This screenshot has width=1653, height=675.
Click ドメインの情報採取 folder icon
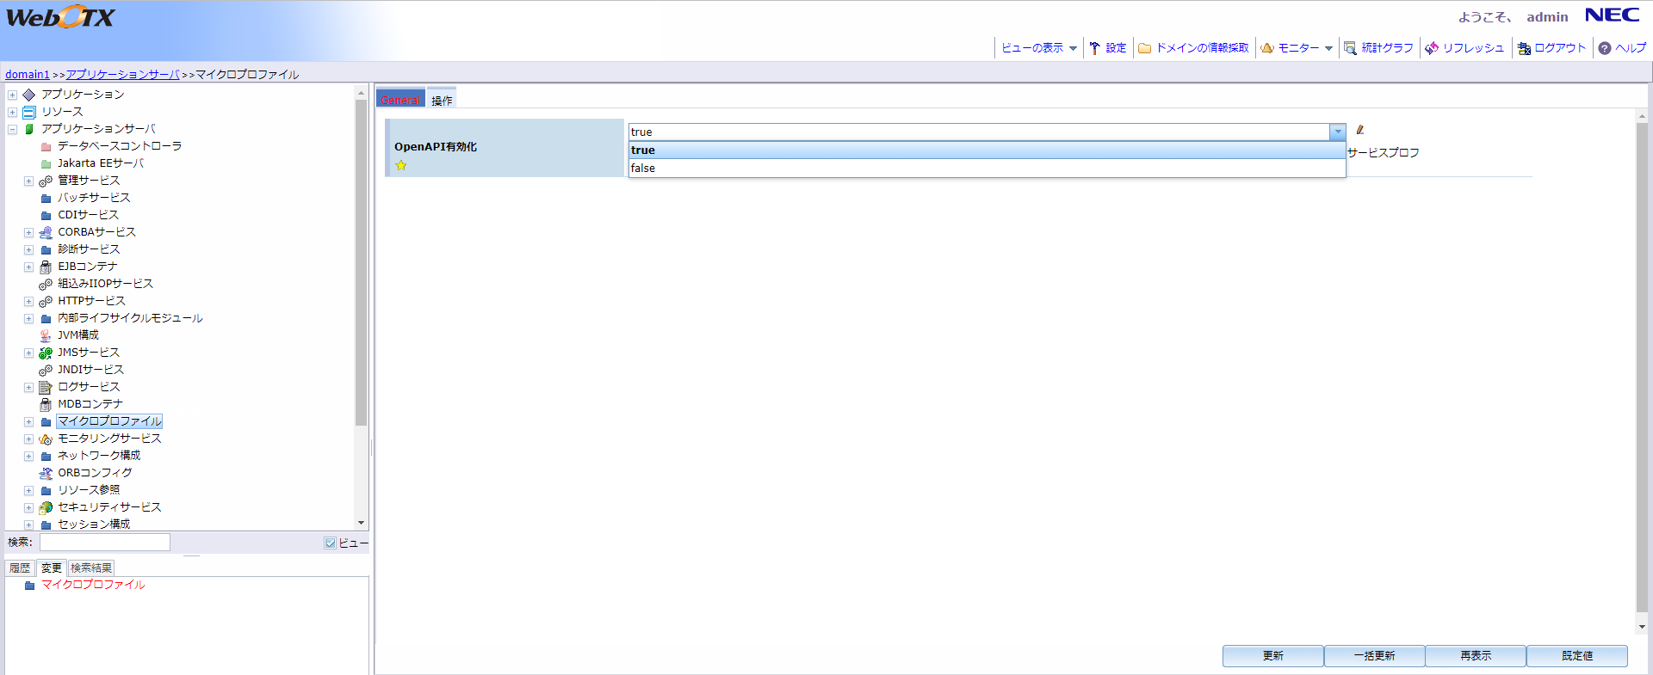pyautogui.click(x=1145, y=48)
